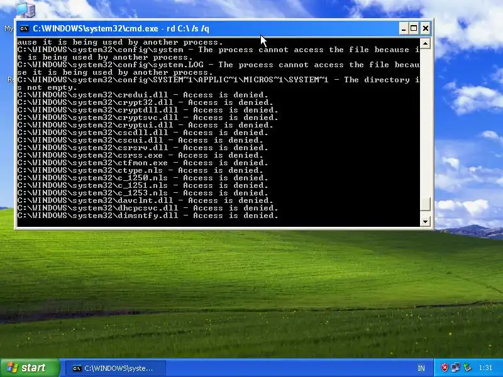
Task: Click the Security Center red shield tray icon
Action: (445, 368)
